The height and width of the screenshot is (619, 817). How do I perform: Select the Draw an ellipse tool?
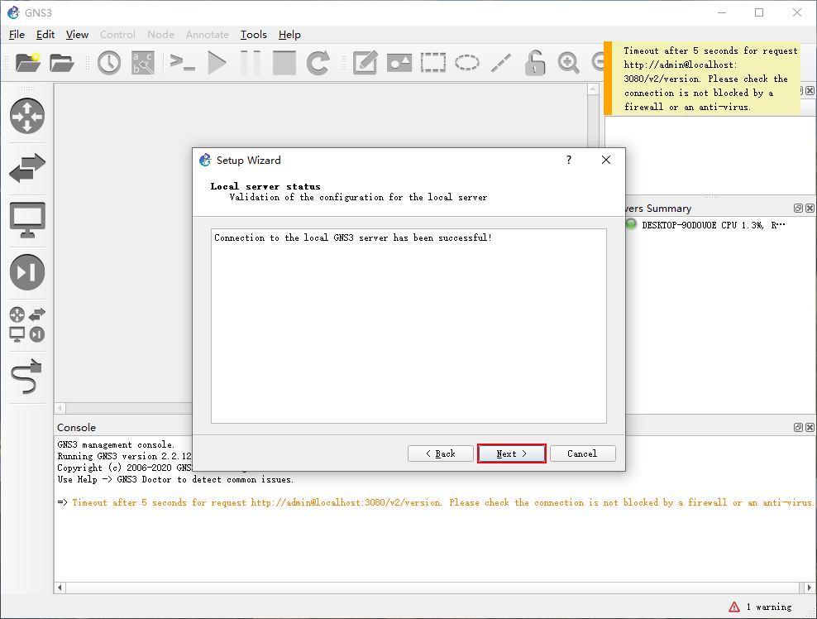click(467, 63)
